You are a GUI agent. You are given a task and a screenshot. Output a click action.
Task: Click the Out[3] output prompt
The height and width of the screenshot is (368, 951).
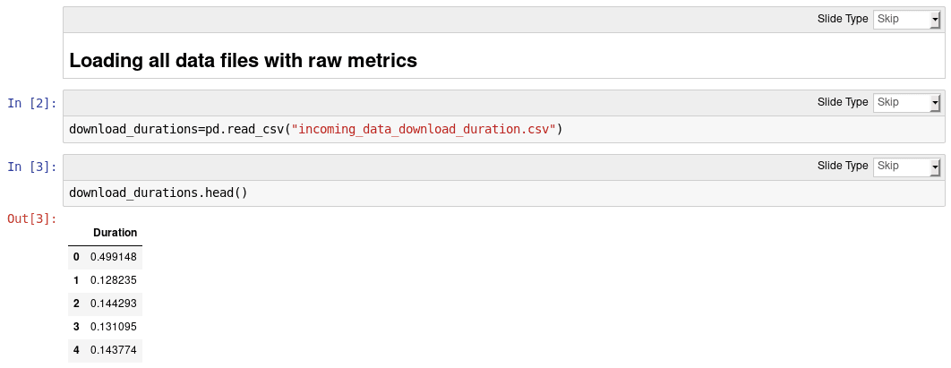[32, 219]
